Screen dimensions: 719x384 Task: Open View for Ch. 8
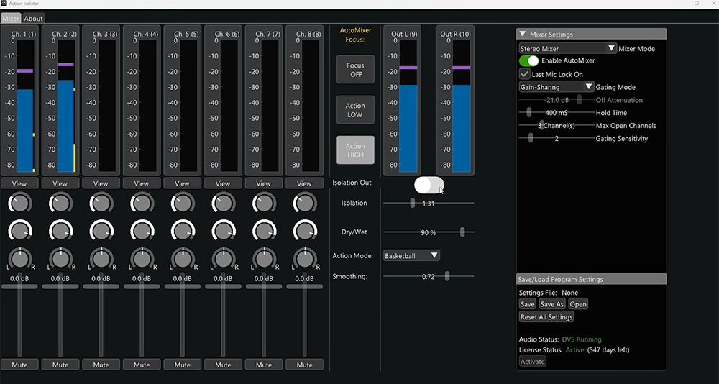click(304, 183)
